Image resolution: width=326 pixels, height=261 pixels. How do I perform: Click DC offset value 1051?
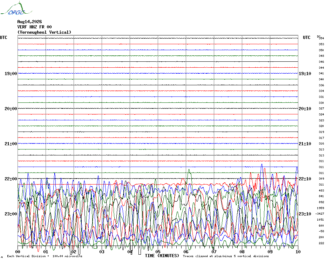[321, 220]
